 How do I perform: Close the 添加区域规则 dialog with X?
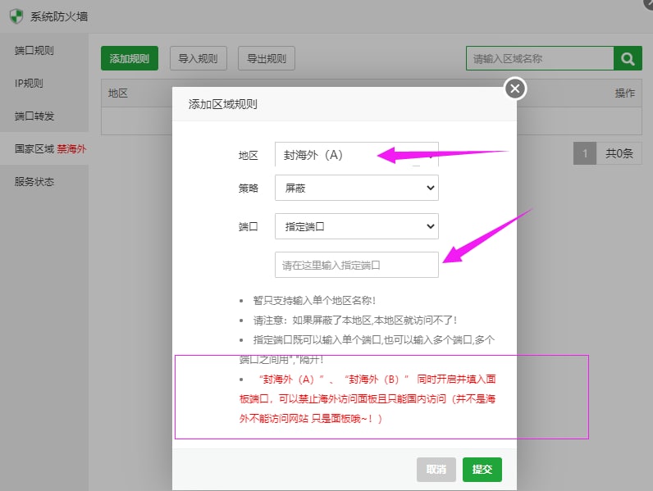pos(514,89)
